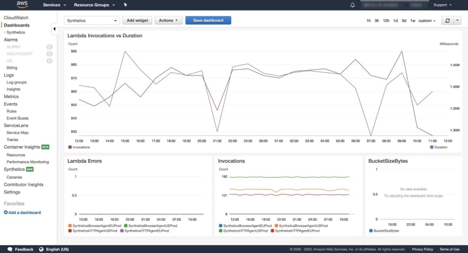Toggle the Invocations legend swatch in top chart
The width and height of the screenshot is (468, 253).
pos(70,147)
